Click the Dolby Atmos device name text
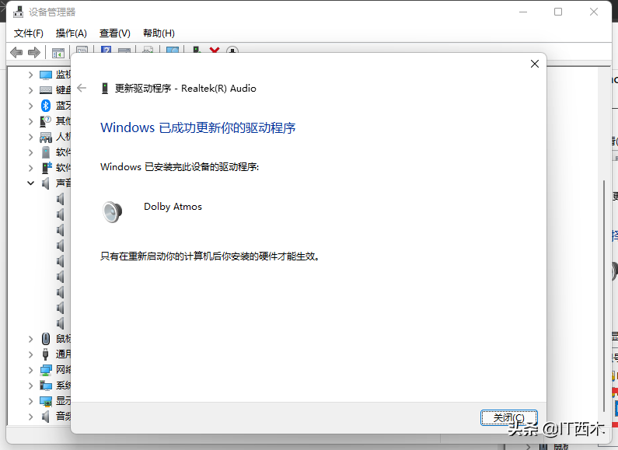The image size is (618, 450). (173, 207)
